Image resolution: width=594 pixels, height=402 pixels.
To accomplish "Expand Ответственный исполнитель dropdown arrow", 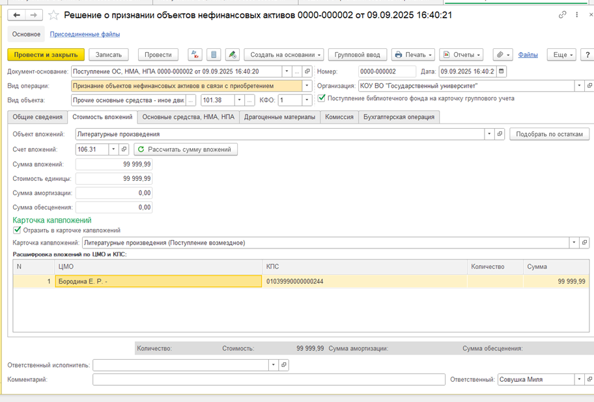I will [x=274, y=365].
